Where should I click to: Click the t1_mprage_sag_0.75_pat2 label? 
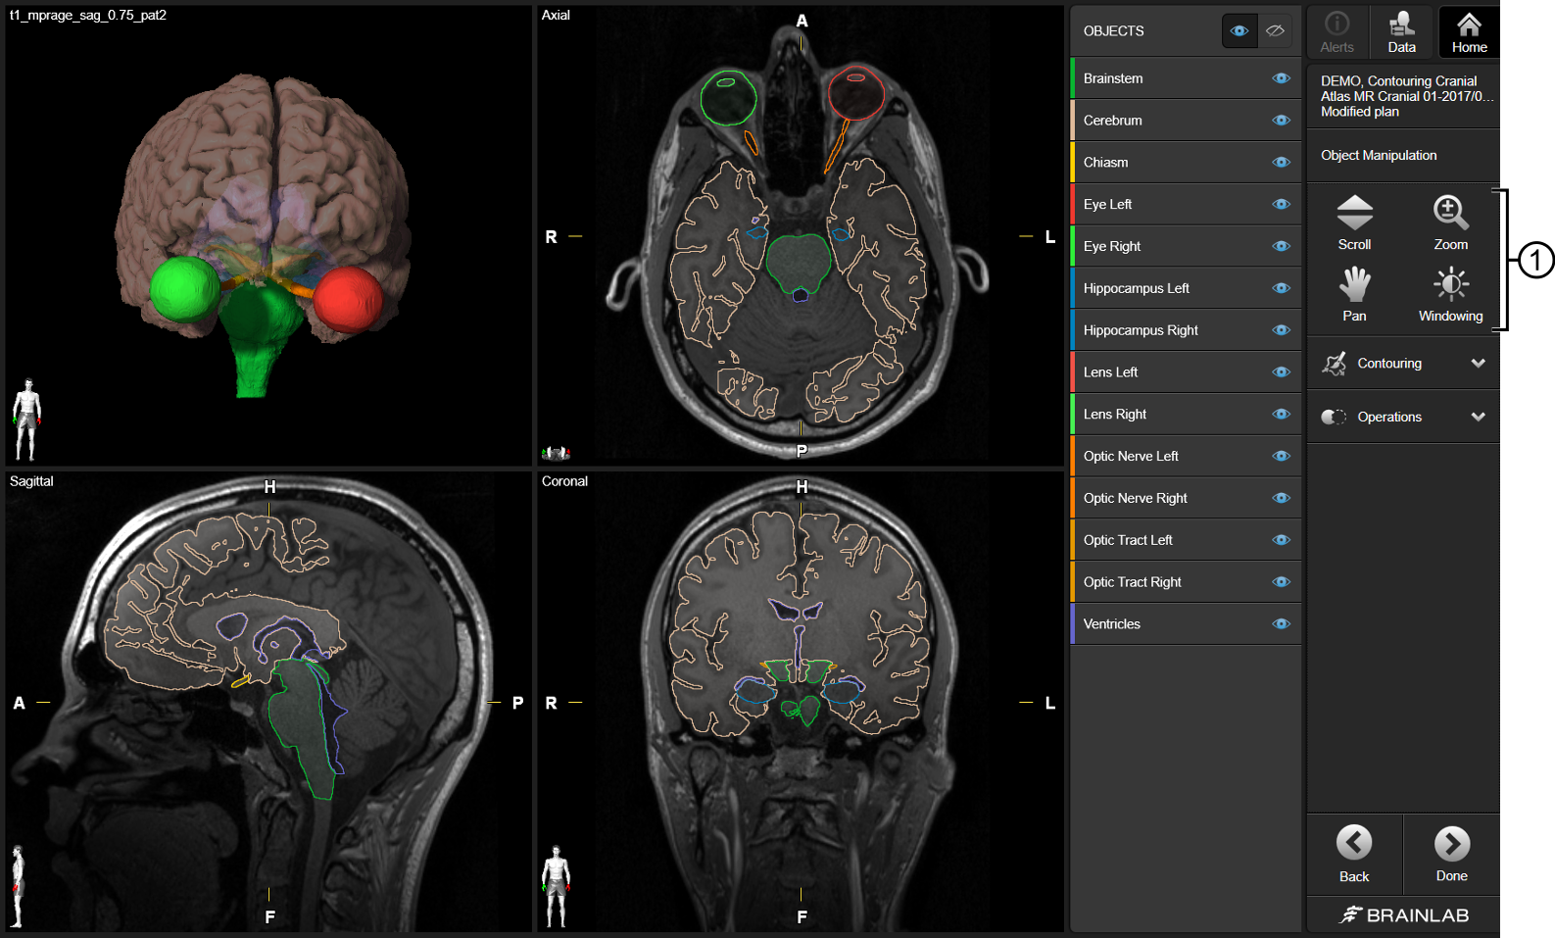tap(88, 16)
